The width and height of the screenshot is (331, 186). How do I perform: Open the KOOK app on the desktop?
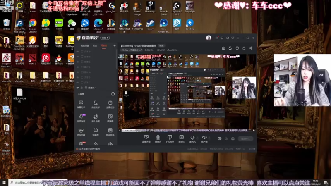(59, 24)
